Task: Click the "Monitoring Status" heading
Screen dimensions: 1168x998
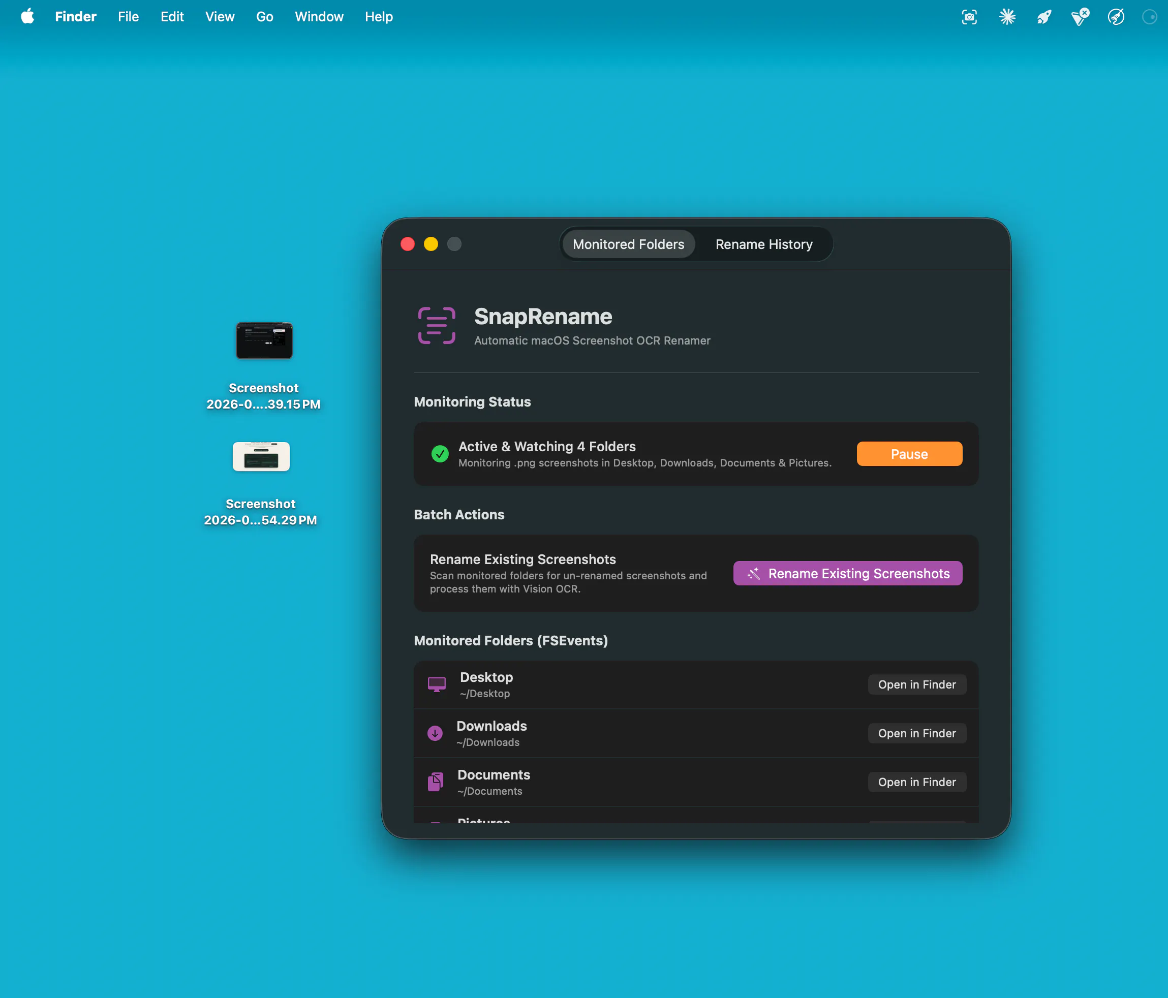Action: click(x=472, y=402)
